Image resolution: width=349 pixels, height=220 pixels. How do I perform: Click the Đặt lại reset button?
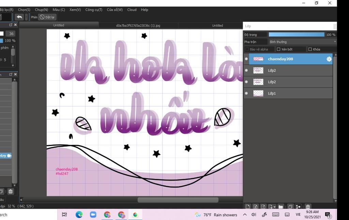(47, 17)
